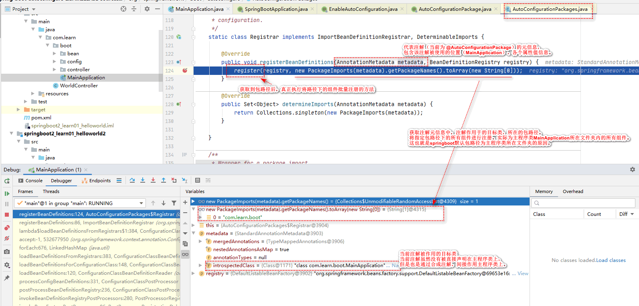Stop debugging with the red square icon
The width and height of the screenshot is (639, 306).
pyautogui.click(x=7, y=215)
